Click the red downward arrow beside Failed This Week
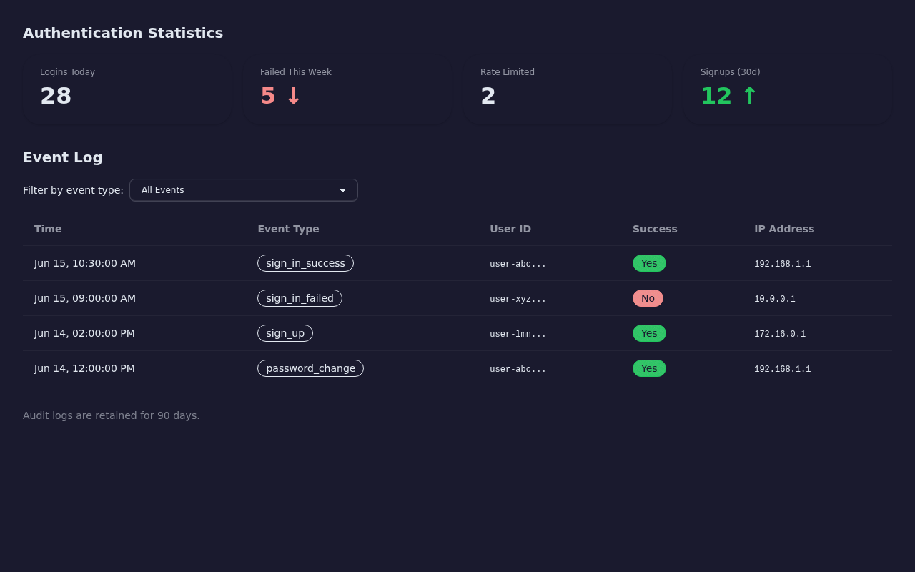This screenshot has height=572, width=915. (292, 96)
